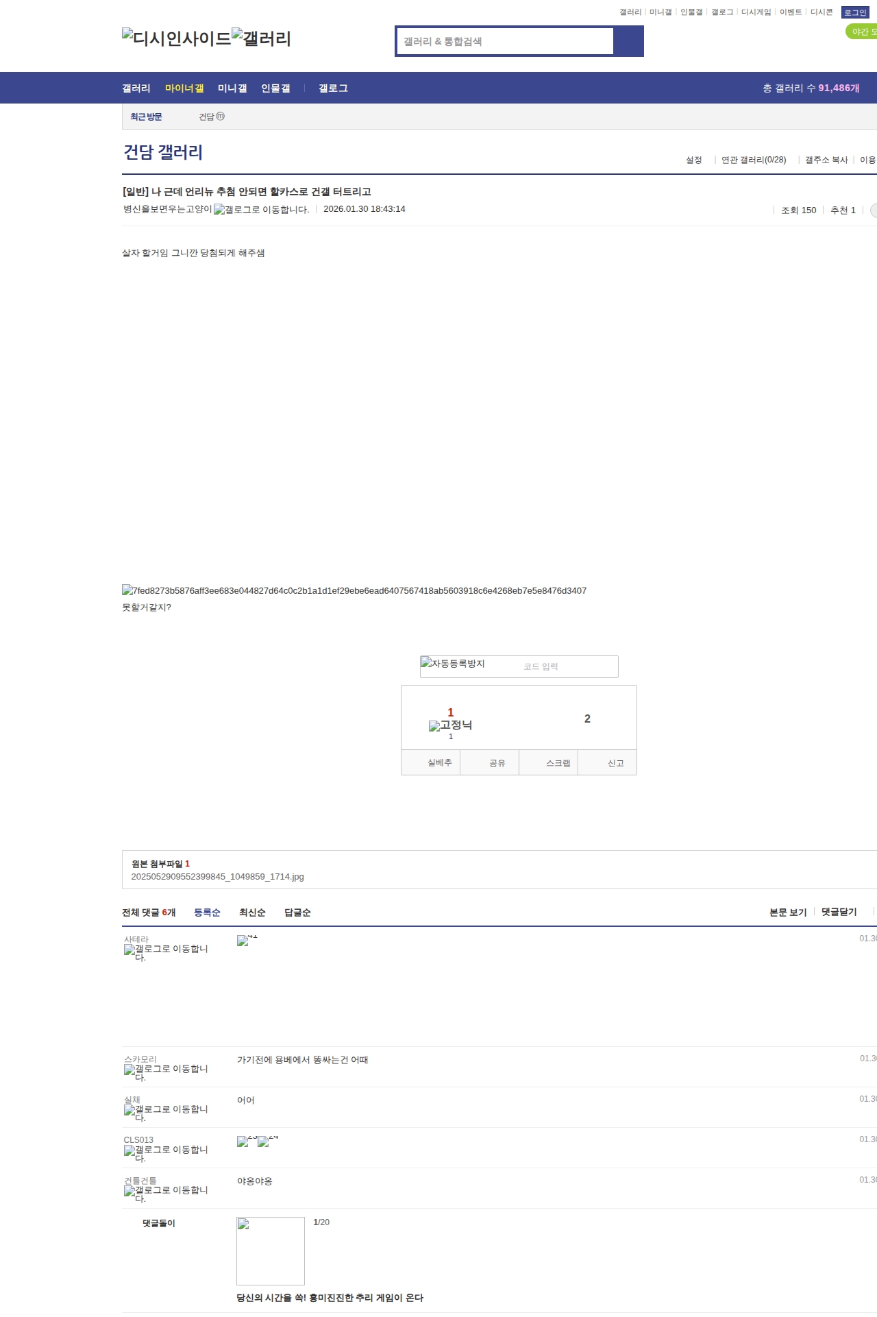Sort comments by 등록순
Screen dimensions: 877x1317
207,913
